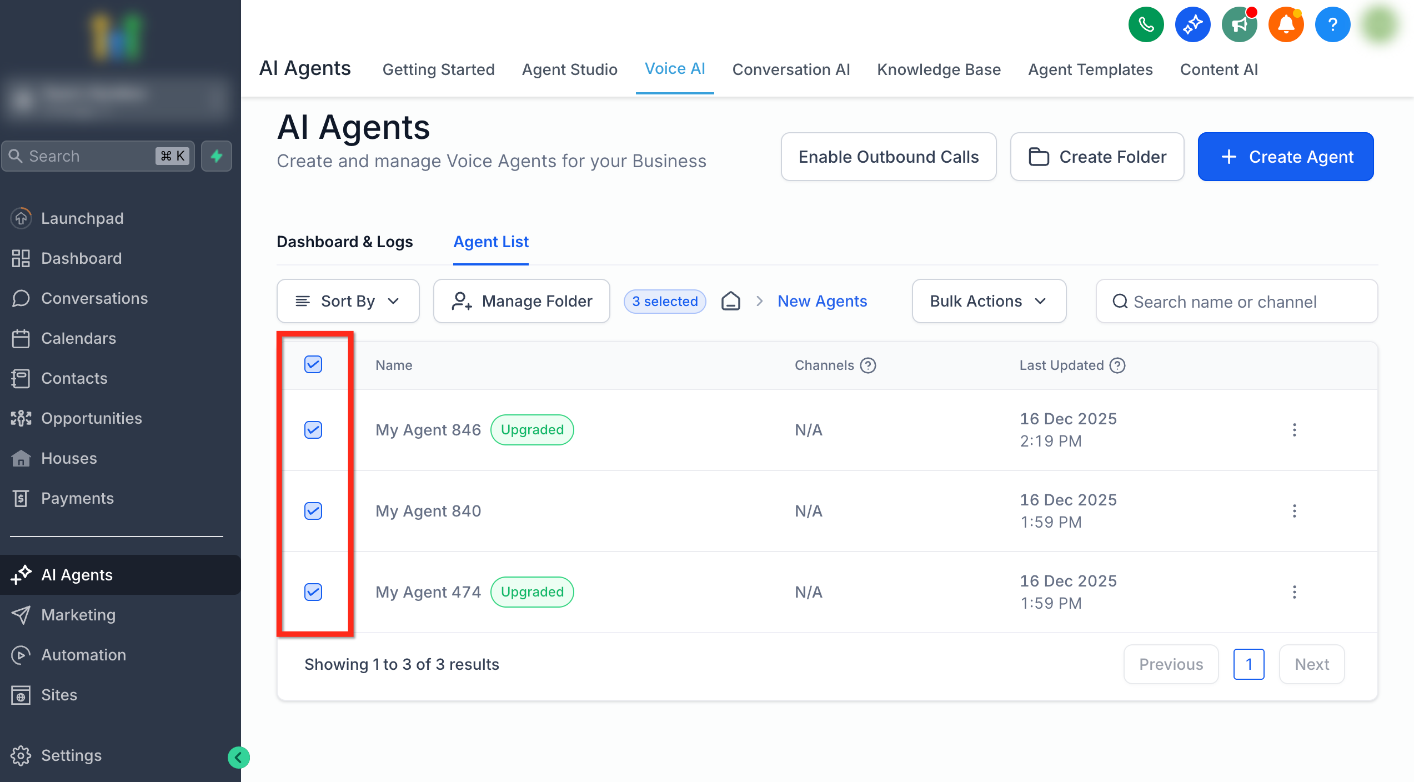This screenshot has height=782, width=1414.
Task: Open the blue help question icon
Action: point(1332,24)
